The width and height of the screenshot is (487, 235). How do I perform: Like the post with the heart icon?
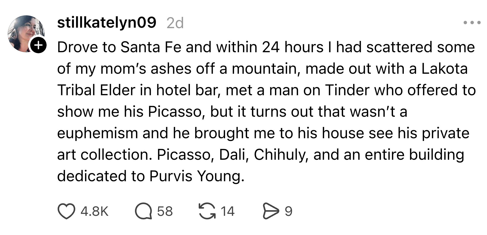66,211
